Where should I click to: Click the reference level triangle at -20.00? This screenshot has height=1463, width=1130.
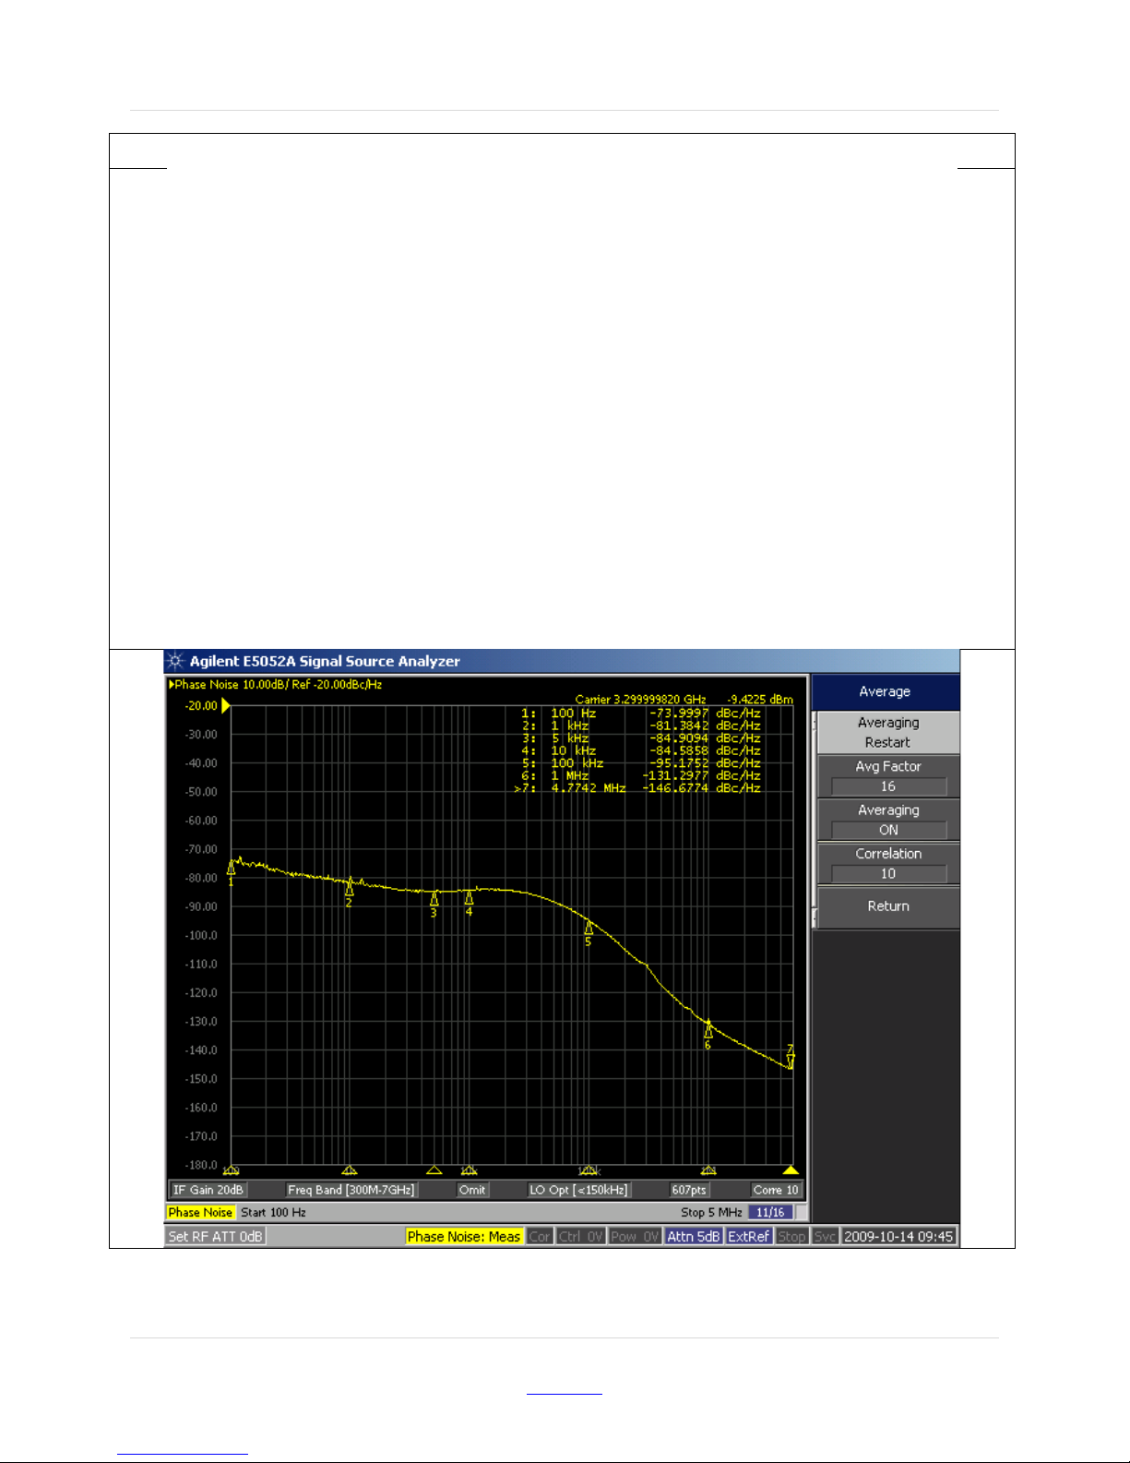click(x=226, y=705)
